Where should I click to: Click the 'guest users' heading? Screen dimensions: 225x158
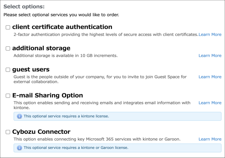31,70
